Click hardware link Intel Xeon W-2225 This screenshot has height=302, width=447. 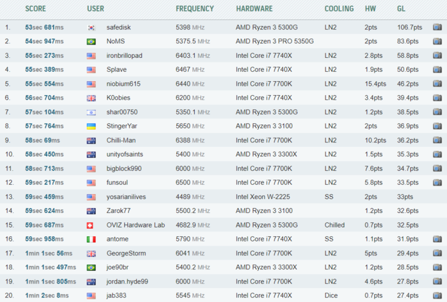click(x=263, y=197)
